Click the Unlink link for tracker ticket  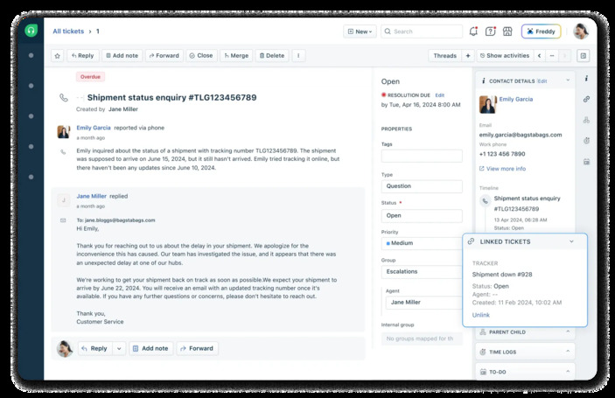pos(481,315)
